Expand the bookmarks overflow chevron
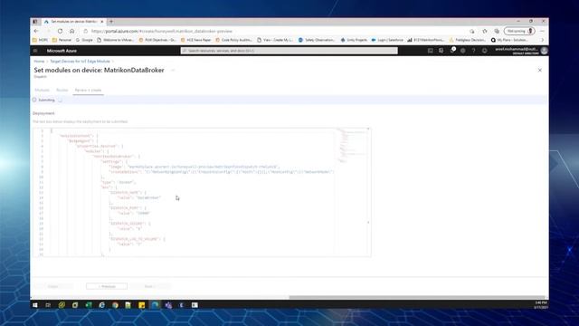 [543, 40]
